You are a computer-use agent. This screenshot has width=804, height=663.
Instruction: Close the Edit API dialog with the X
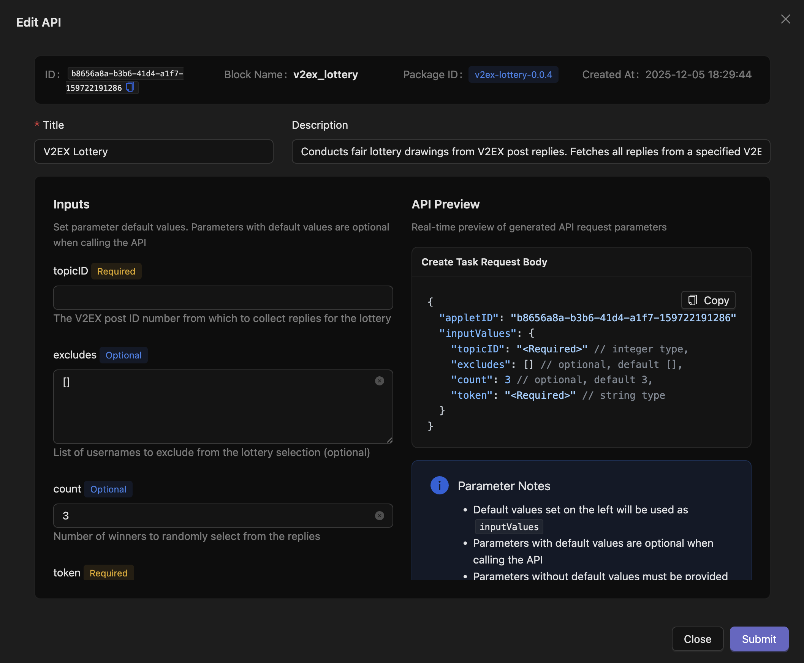tap(785, 19)
